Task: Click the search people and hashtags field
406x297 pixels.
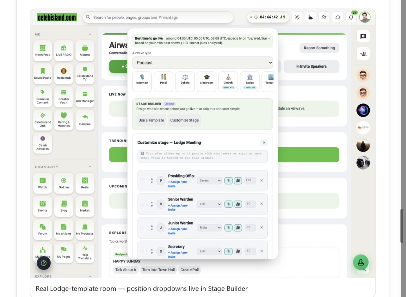Action: [x=158, y=17]
